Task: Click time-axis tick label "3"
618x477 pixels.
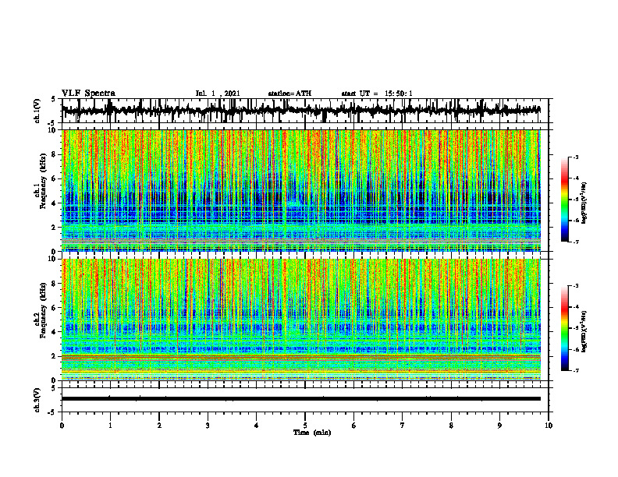Action: tap(208, 426)
